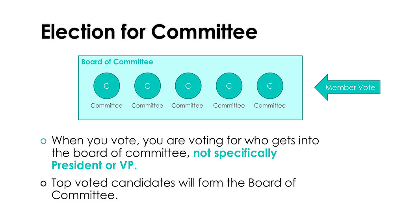Click the Election for Committee title
394x222 pixels.
pos(149,32)
